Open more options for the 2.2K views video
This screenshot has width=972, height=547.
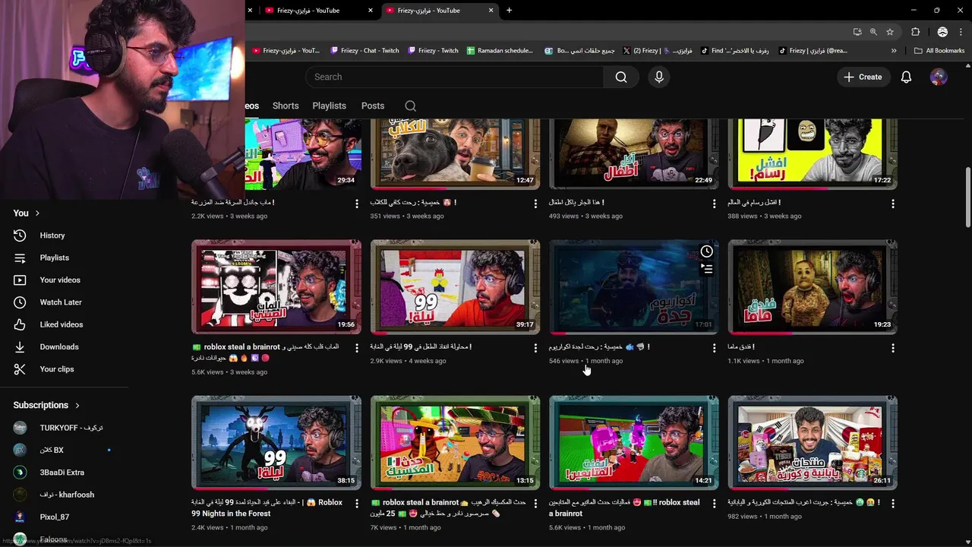point(357,204)
